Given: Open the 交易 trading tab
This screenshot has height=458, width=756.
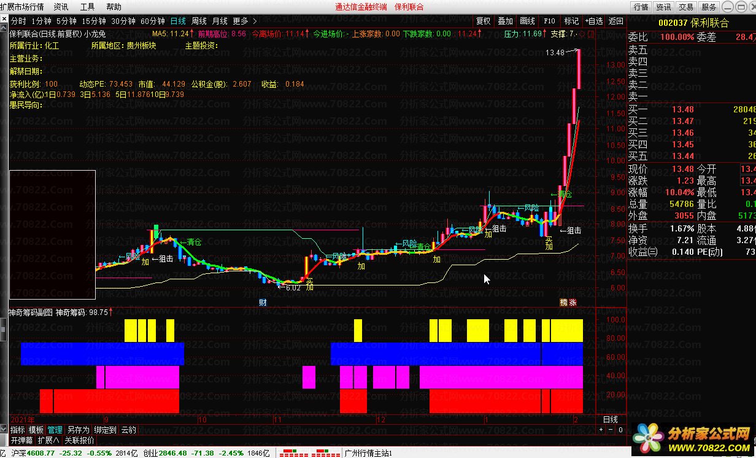Looking at the screenshot, I should click(x=686, y=7).
